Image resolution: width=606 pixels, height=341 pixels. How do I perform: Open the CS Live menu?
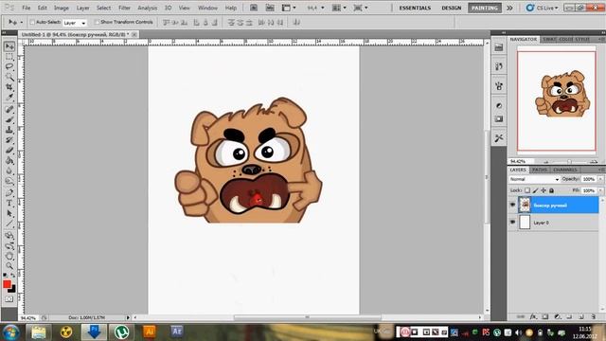coord(543,8)
